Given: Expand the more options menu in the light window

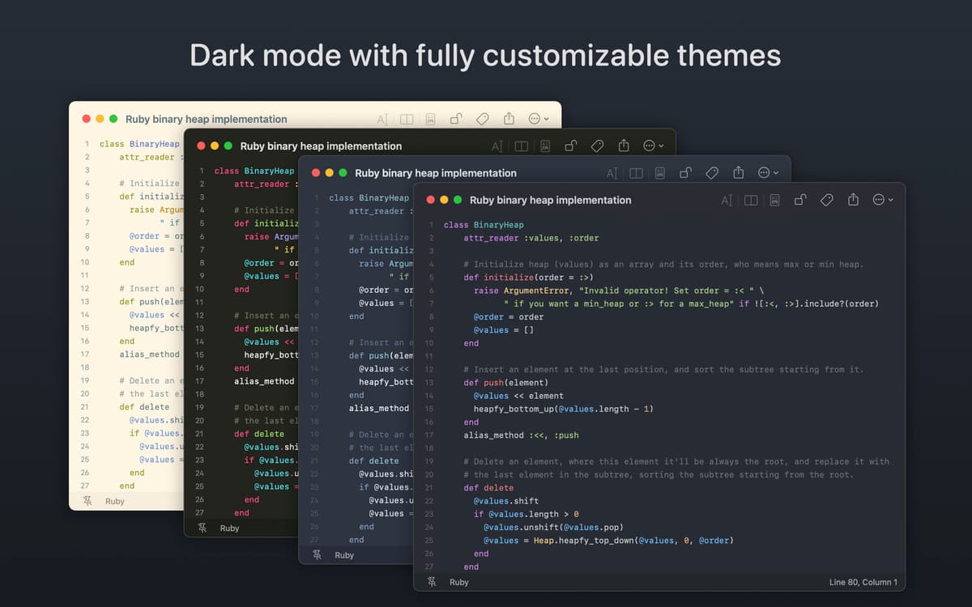Looking at the screenshot, I should coord(538,119).
